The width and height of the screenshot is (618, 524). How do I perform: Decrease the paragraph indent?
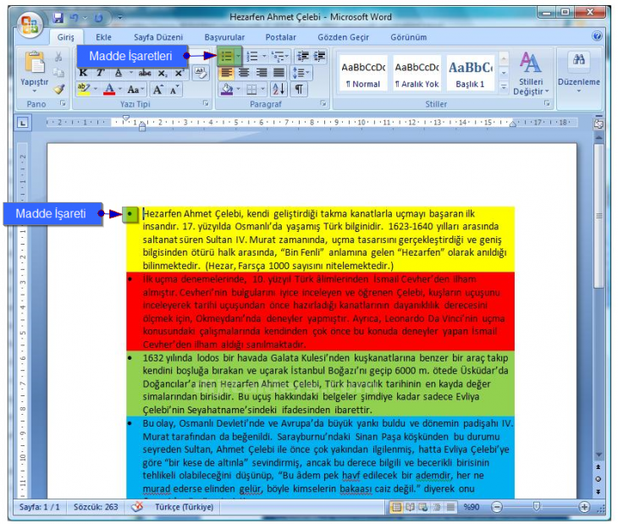pos(303,57)
